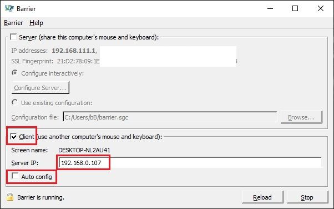Screen dimensions: 334x209
Task: Click the Reload button
Action: tap(262, 197)
